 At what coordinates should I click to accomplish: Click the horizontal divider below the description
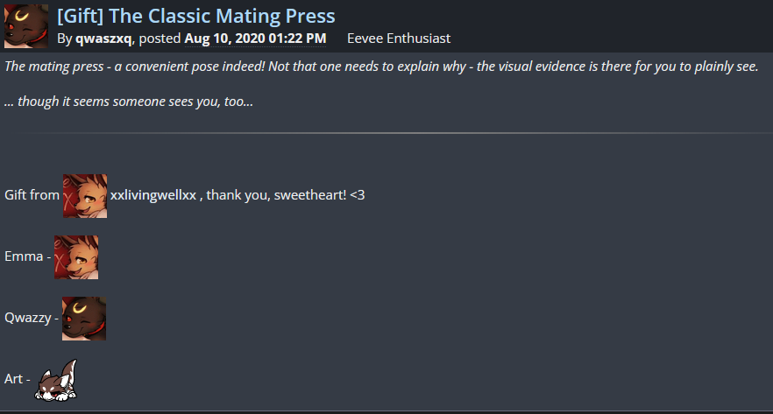coord(386,133)
